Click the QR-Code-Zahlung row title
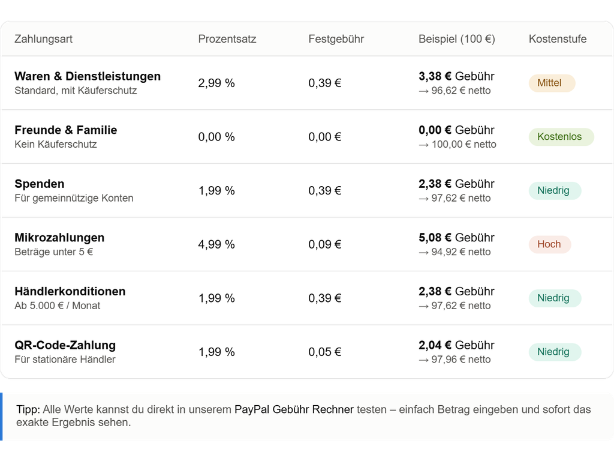 point(65,345)
